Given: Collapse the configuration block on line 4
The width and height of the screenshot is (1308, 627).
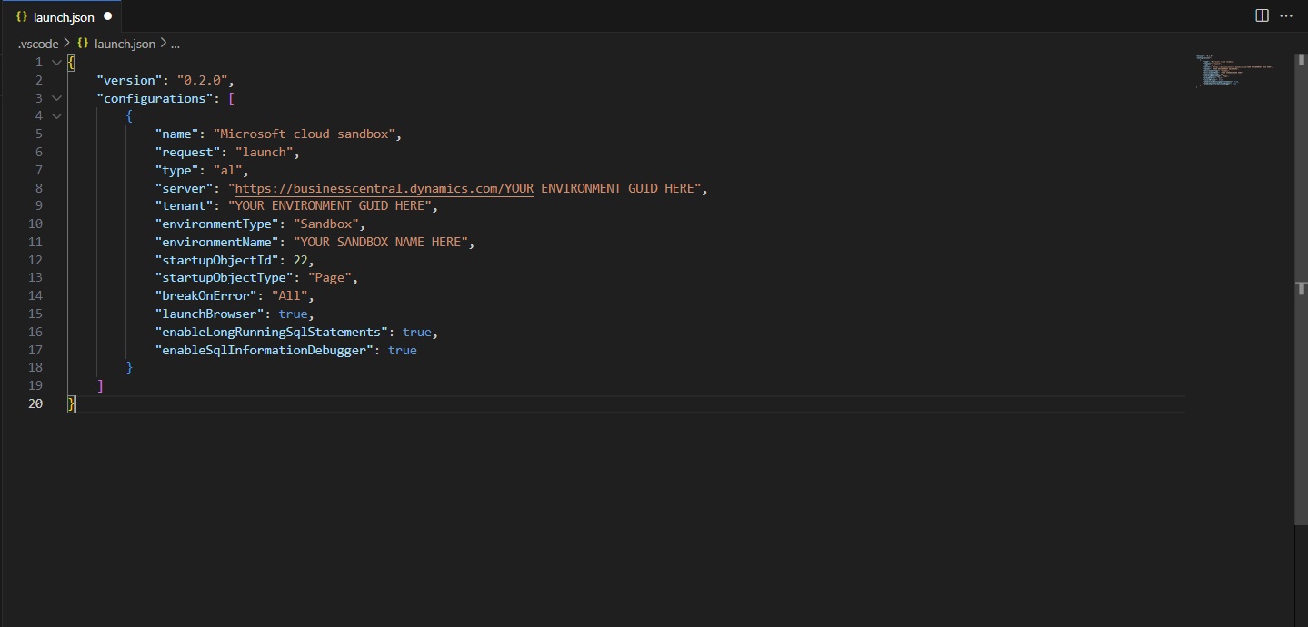Looking at the screenshot, I should tap(55, 115).
